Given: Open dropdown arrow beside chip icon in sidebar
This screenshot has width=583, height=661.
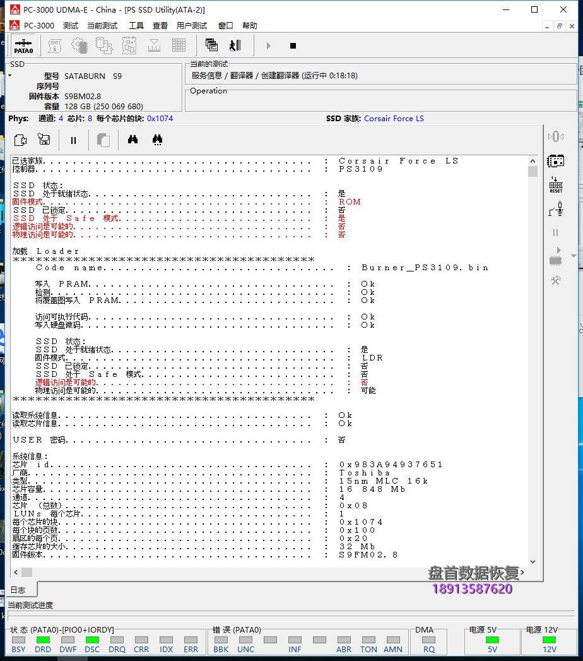Looking at the screenshot, I should point(573,256).
